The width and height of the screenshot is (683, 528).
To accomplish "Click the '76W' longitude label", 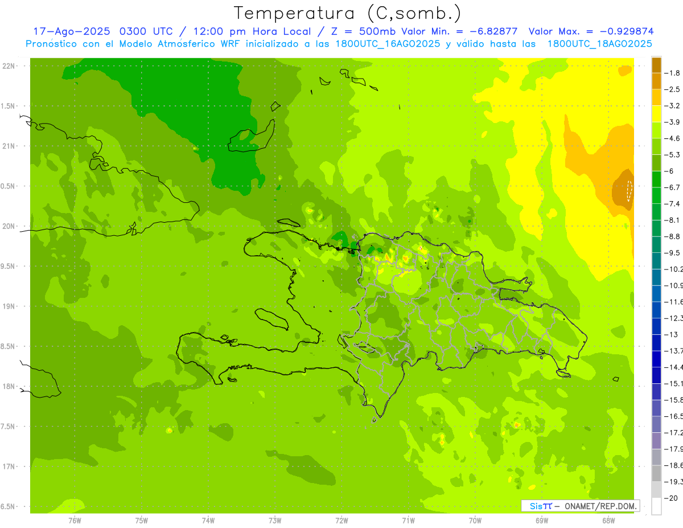I will (75, 521).
